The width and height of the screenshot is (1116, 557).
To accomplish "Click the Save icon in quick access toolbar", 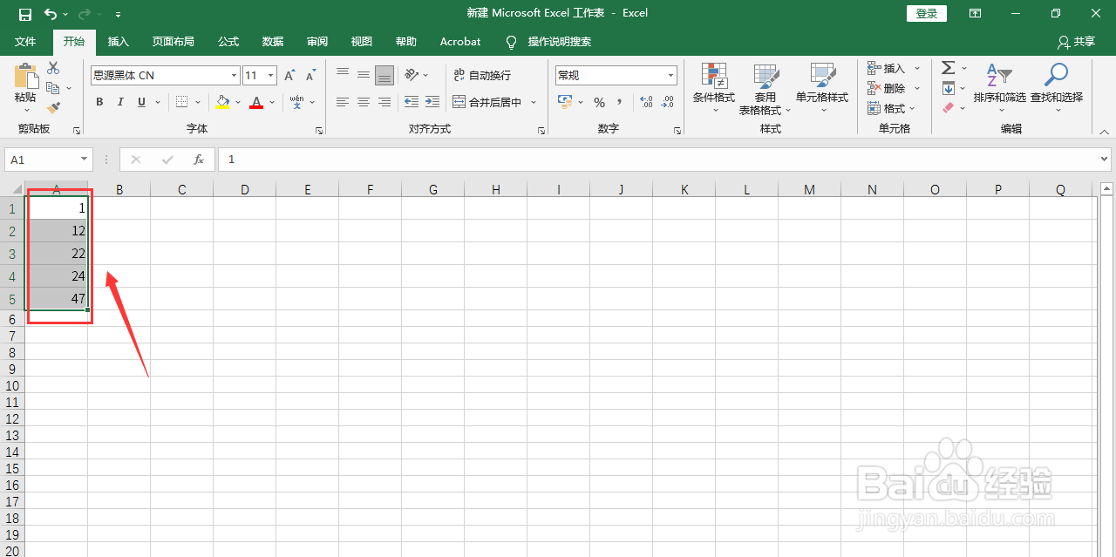I will coord(25,14).
